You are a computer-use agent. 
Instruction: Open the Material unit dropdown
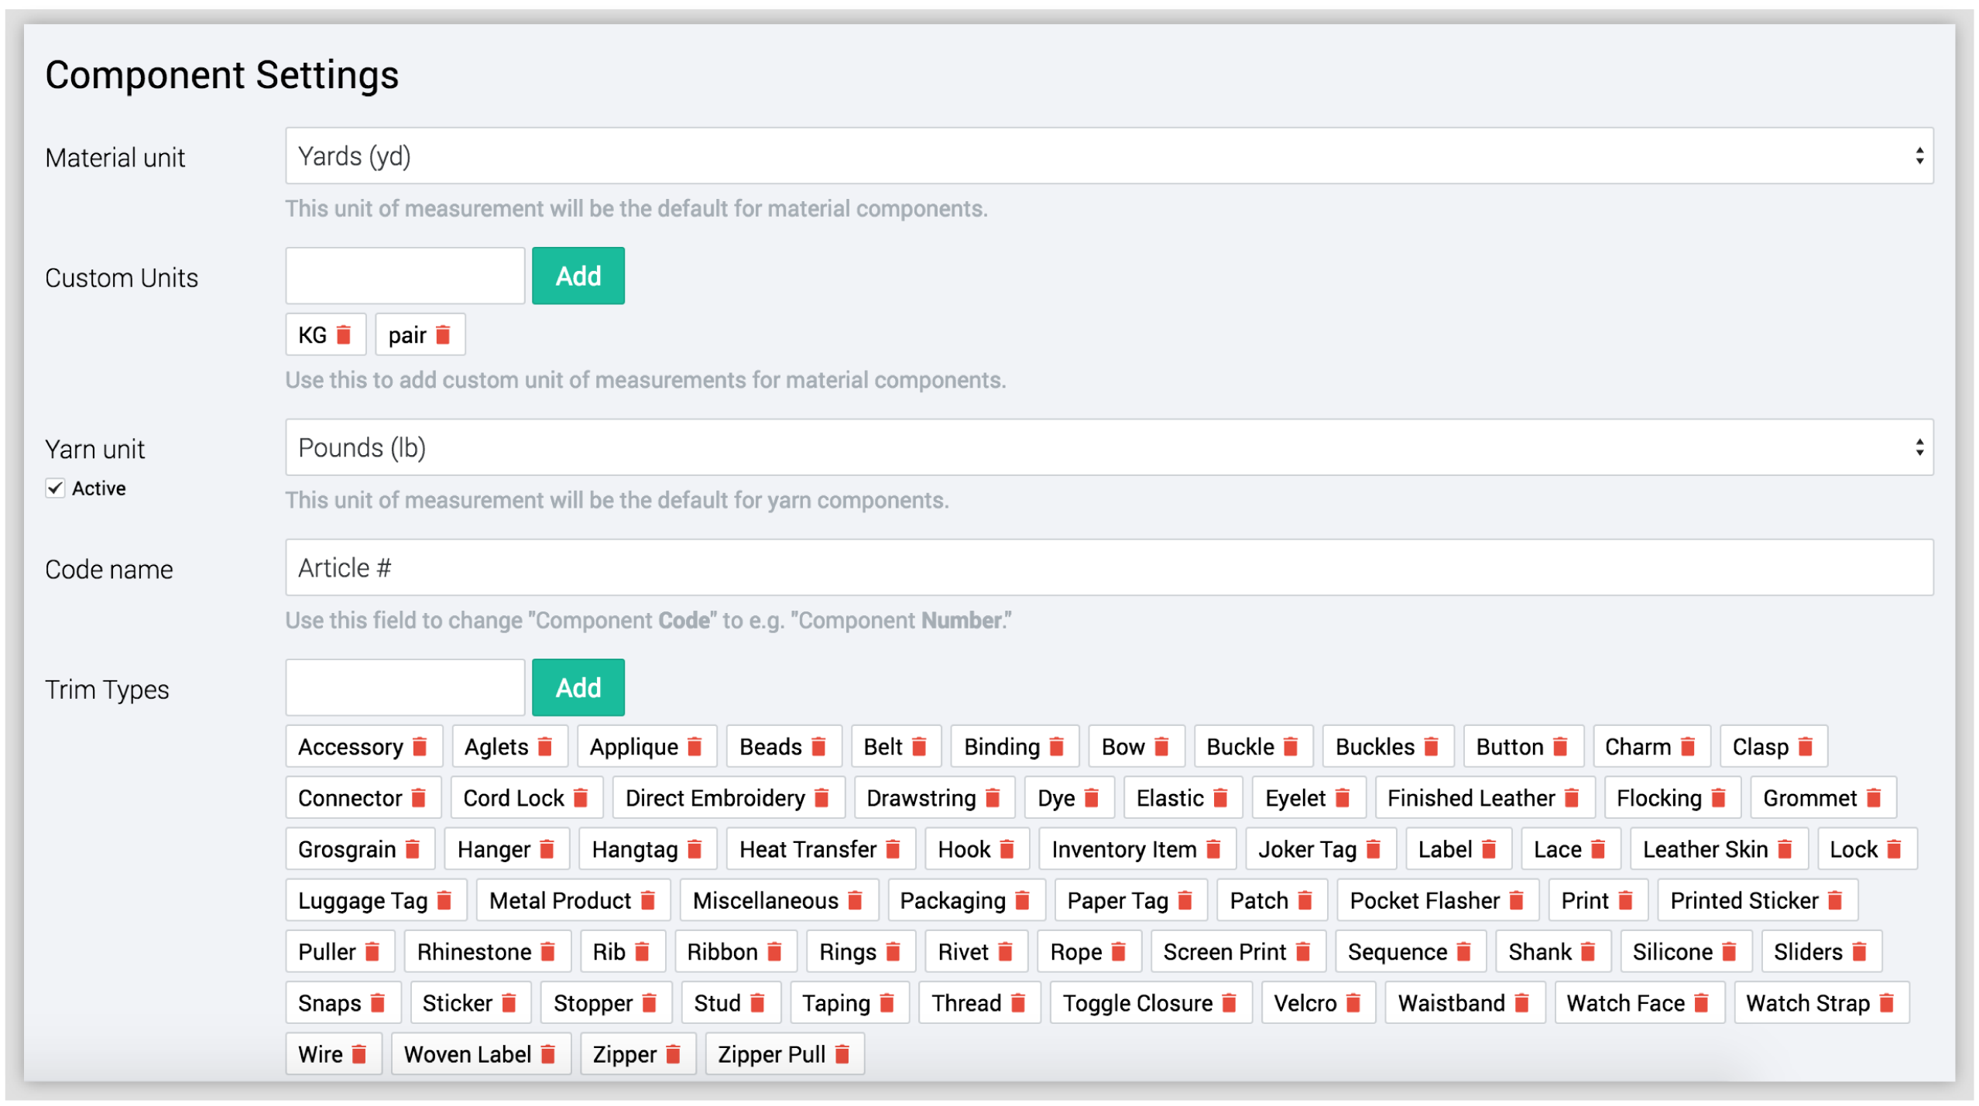tap(1109, 156)
